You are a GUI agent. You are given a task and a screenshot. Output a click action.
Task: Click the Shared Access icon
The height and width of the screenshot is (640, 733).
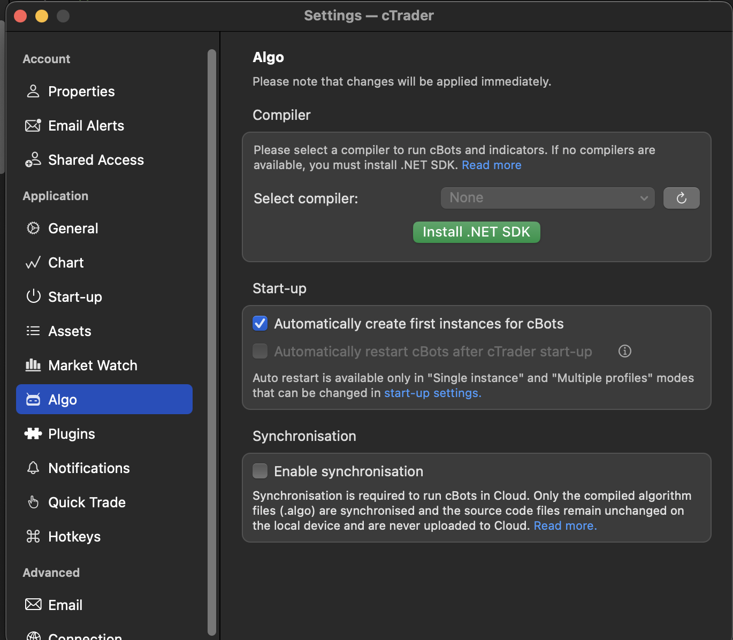coord(33,160)
